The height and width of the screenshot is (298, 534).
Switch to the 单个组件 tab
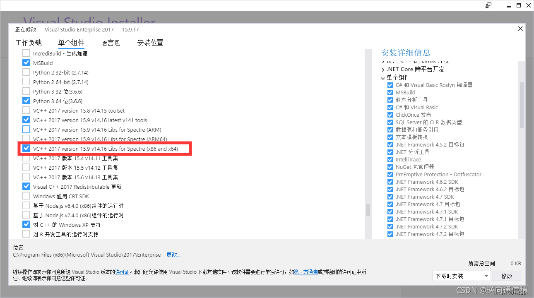click(71, 43)
